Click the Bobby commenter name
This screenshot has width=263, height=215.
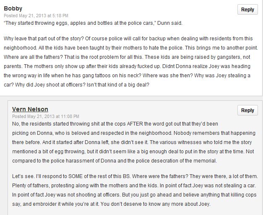13,8
